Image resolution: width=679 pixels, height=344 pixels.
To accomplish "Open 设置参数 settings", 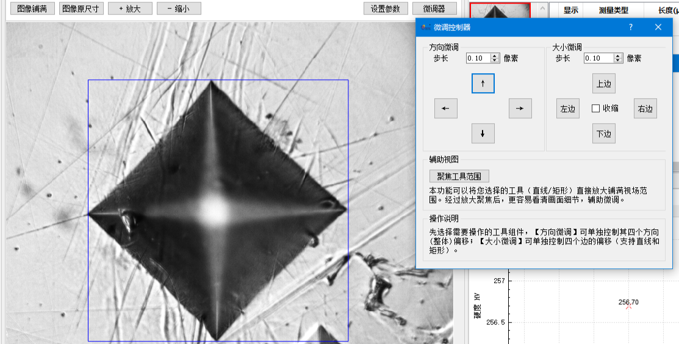I will (x=386, y=9).
